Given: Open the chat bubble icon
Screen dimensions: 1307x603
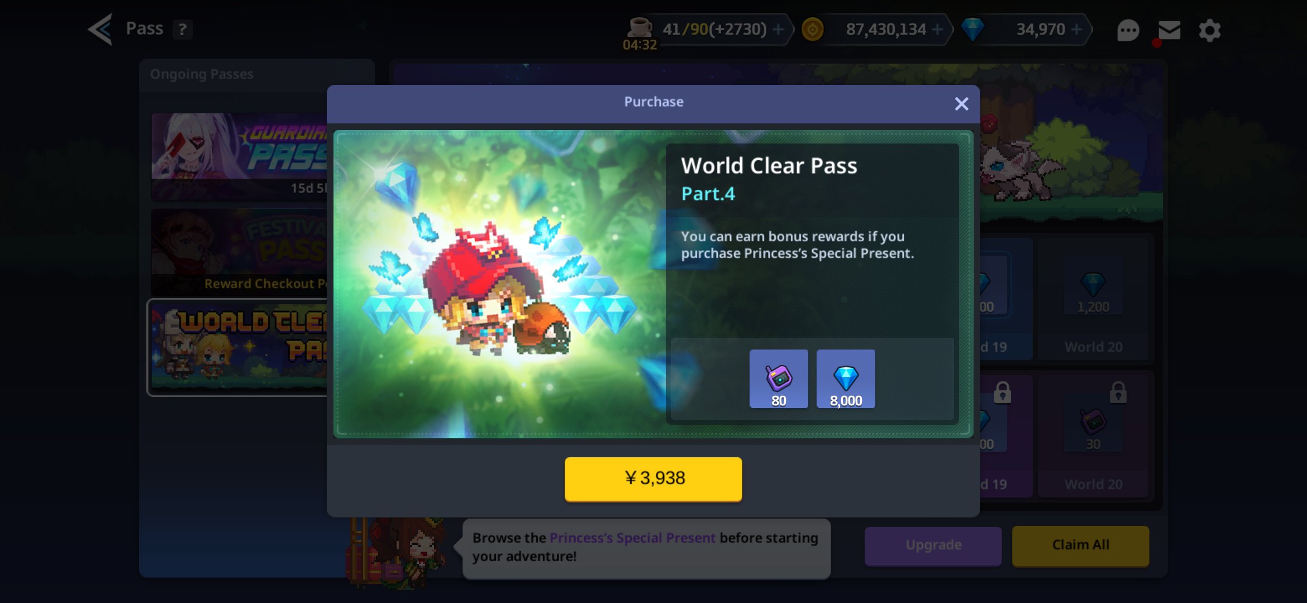Looking at the screenshot, I should [x=1128, y=30].
